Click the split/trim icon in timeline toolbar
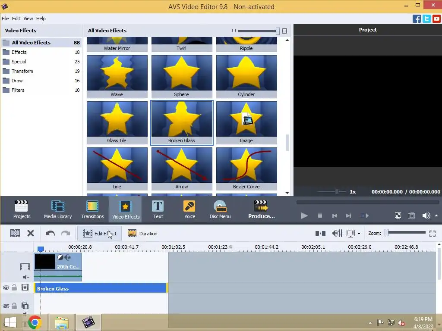The height and width of the screenshot is (331, 442). pos(15,233)
